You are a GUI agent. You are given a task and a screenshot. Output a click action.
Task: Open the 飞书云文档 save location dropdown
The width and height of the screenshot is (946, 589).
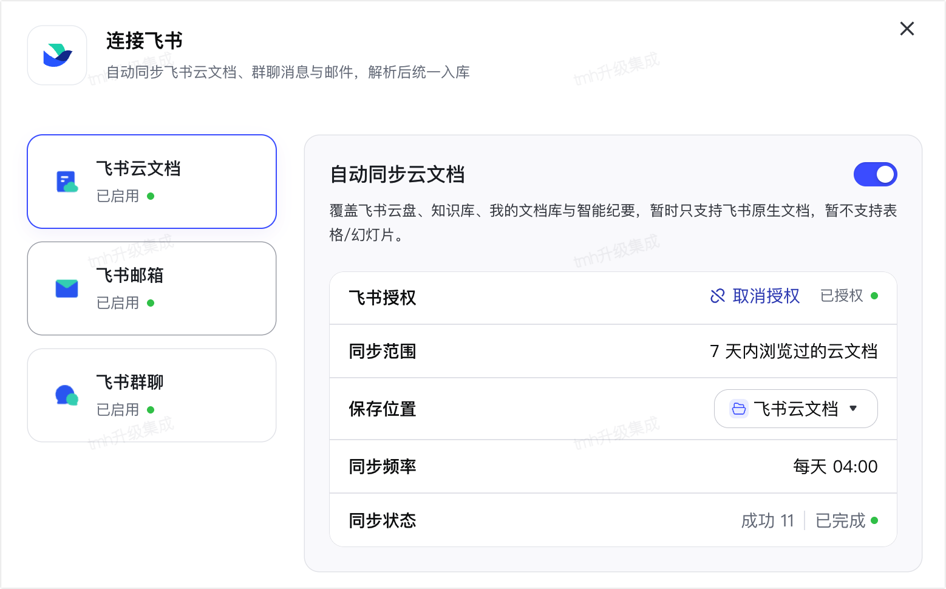click(795, 409)
